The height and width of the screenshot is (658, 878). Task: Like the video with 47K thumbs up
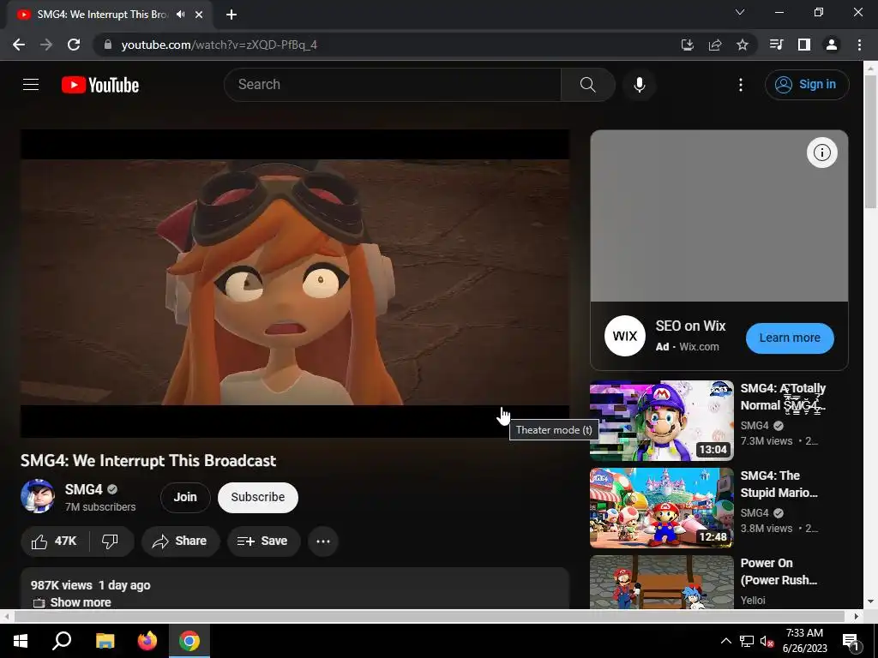tap(54, 541)
